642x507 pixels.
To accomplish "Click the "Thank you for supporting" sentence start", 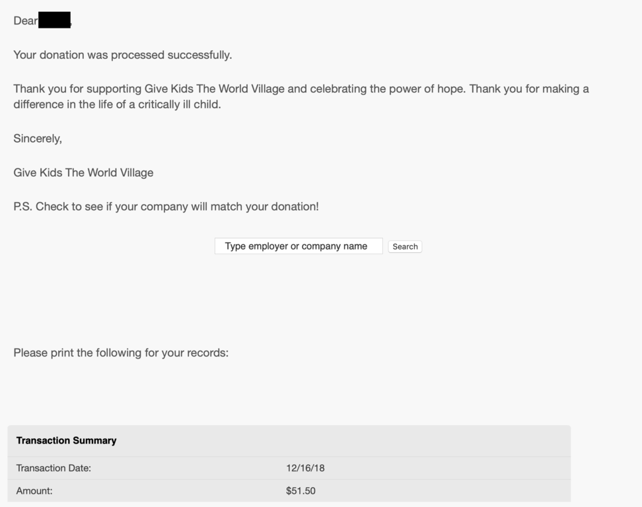I will click(x=77, y=88).
